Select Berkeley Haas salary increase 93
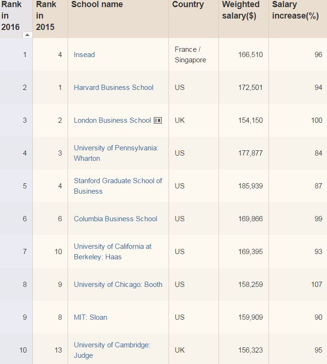 (x=318, y=252)
